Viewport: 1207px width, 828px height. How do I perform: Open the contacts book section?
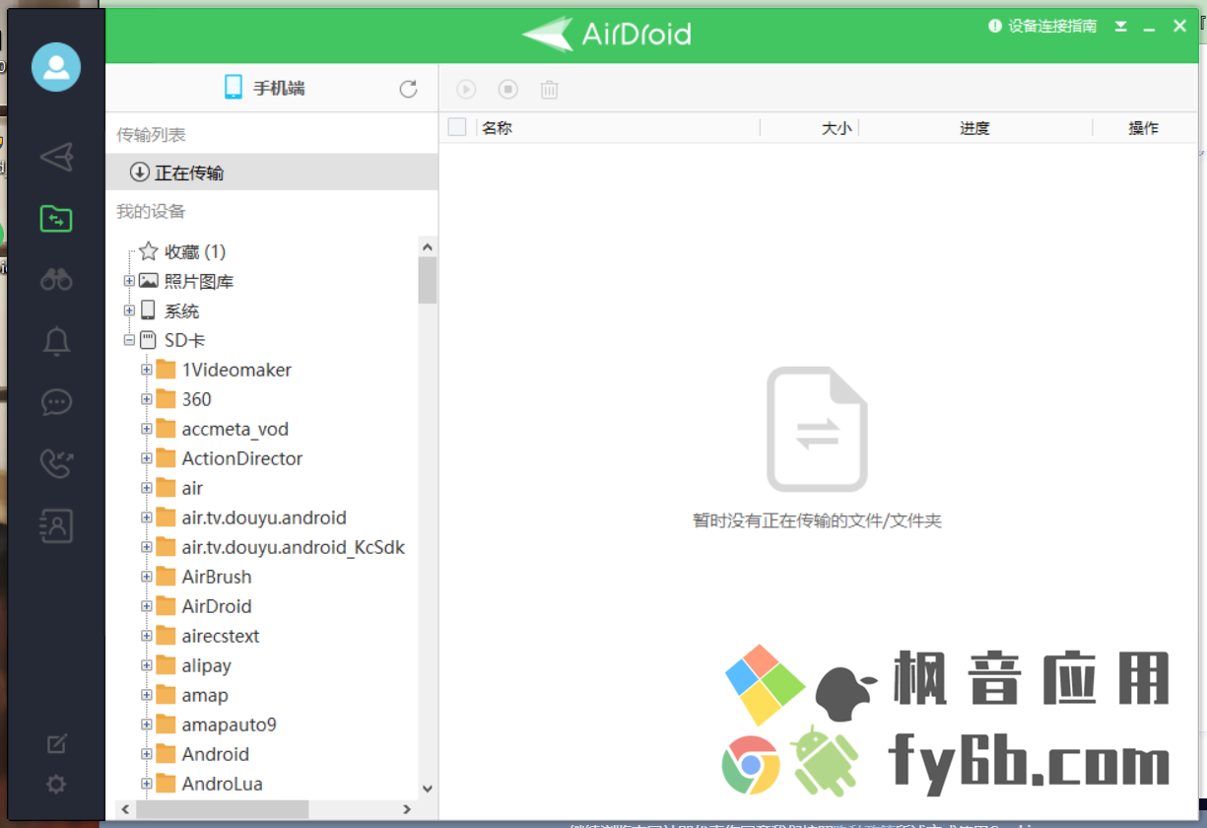[x=56, y=525]
